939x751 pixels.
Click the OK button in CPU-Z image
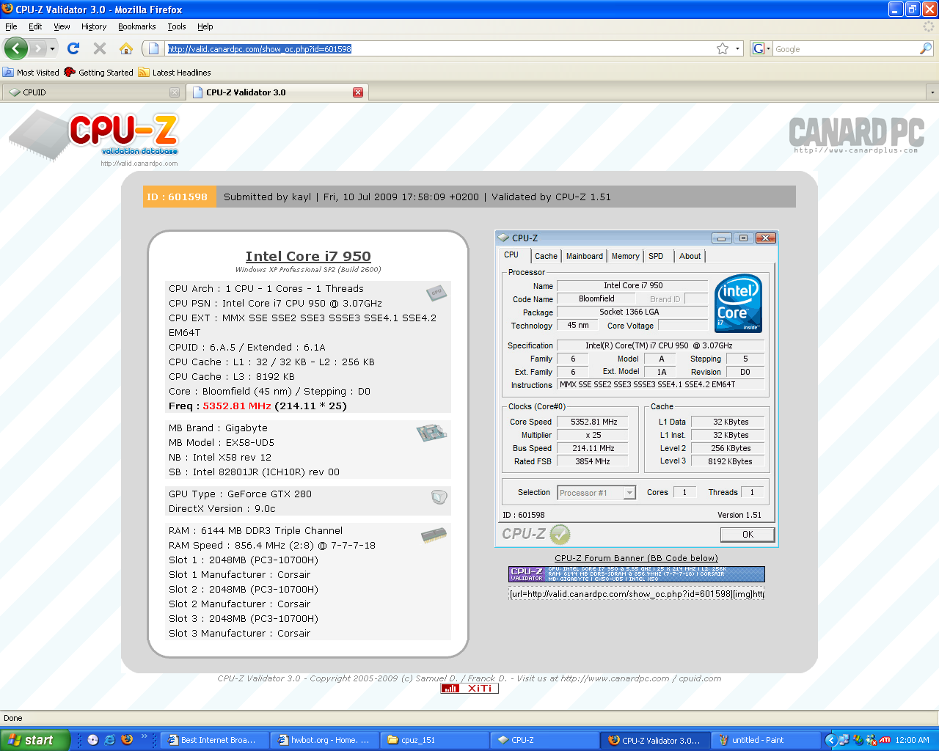point(748,535)
